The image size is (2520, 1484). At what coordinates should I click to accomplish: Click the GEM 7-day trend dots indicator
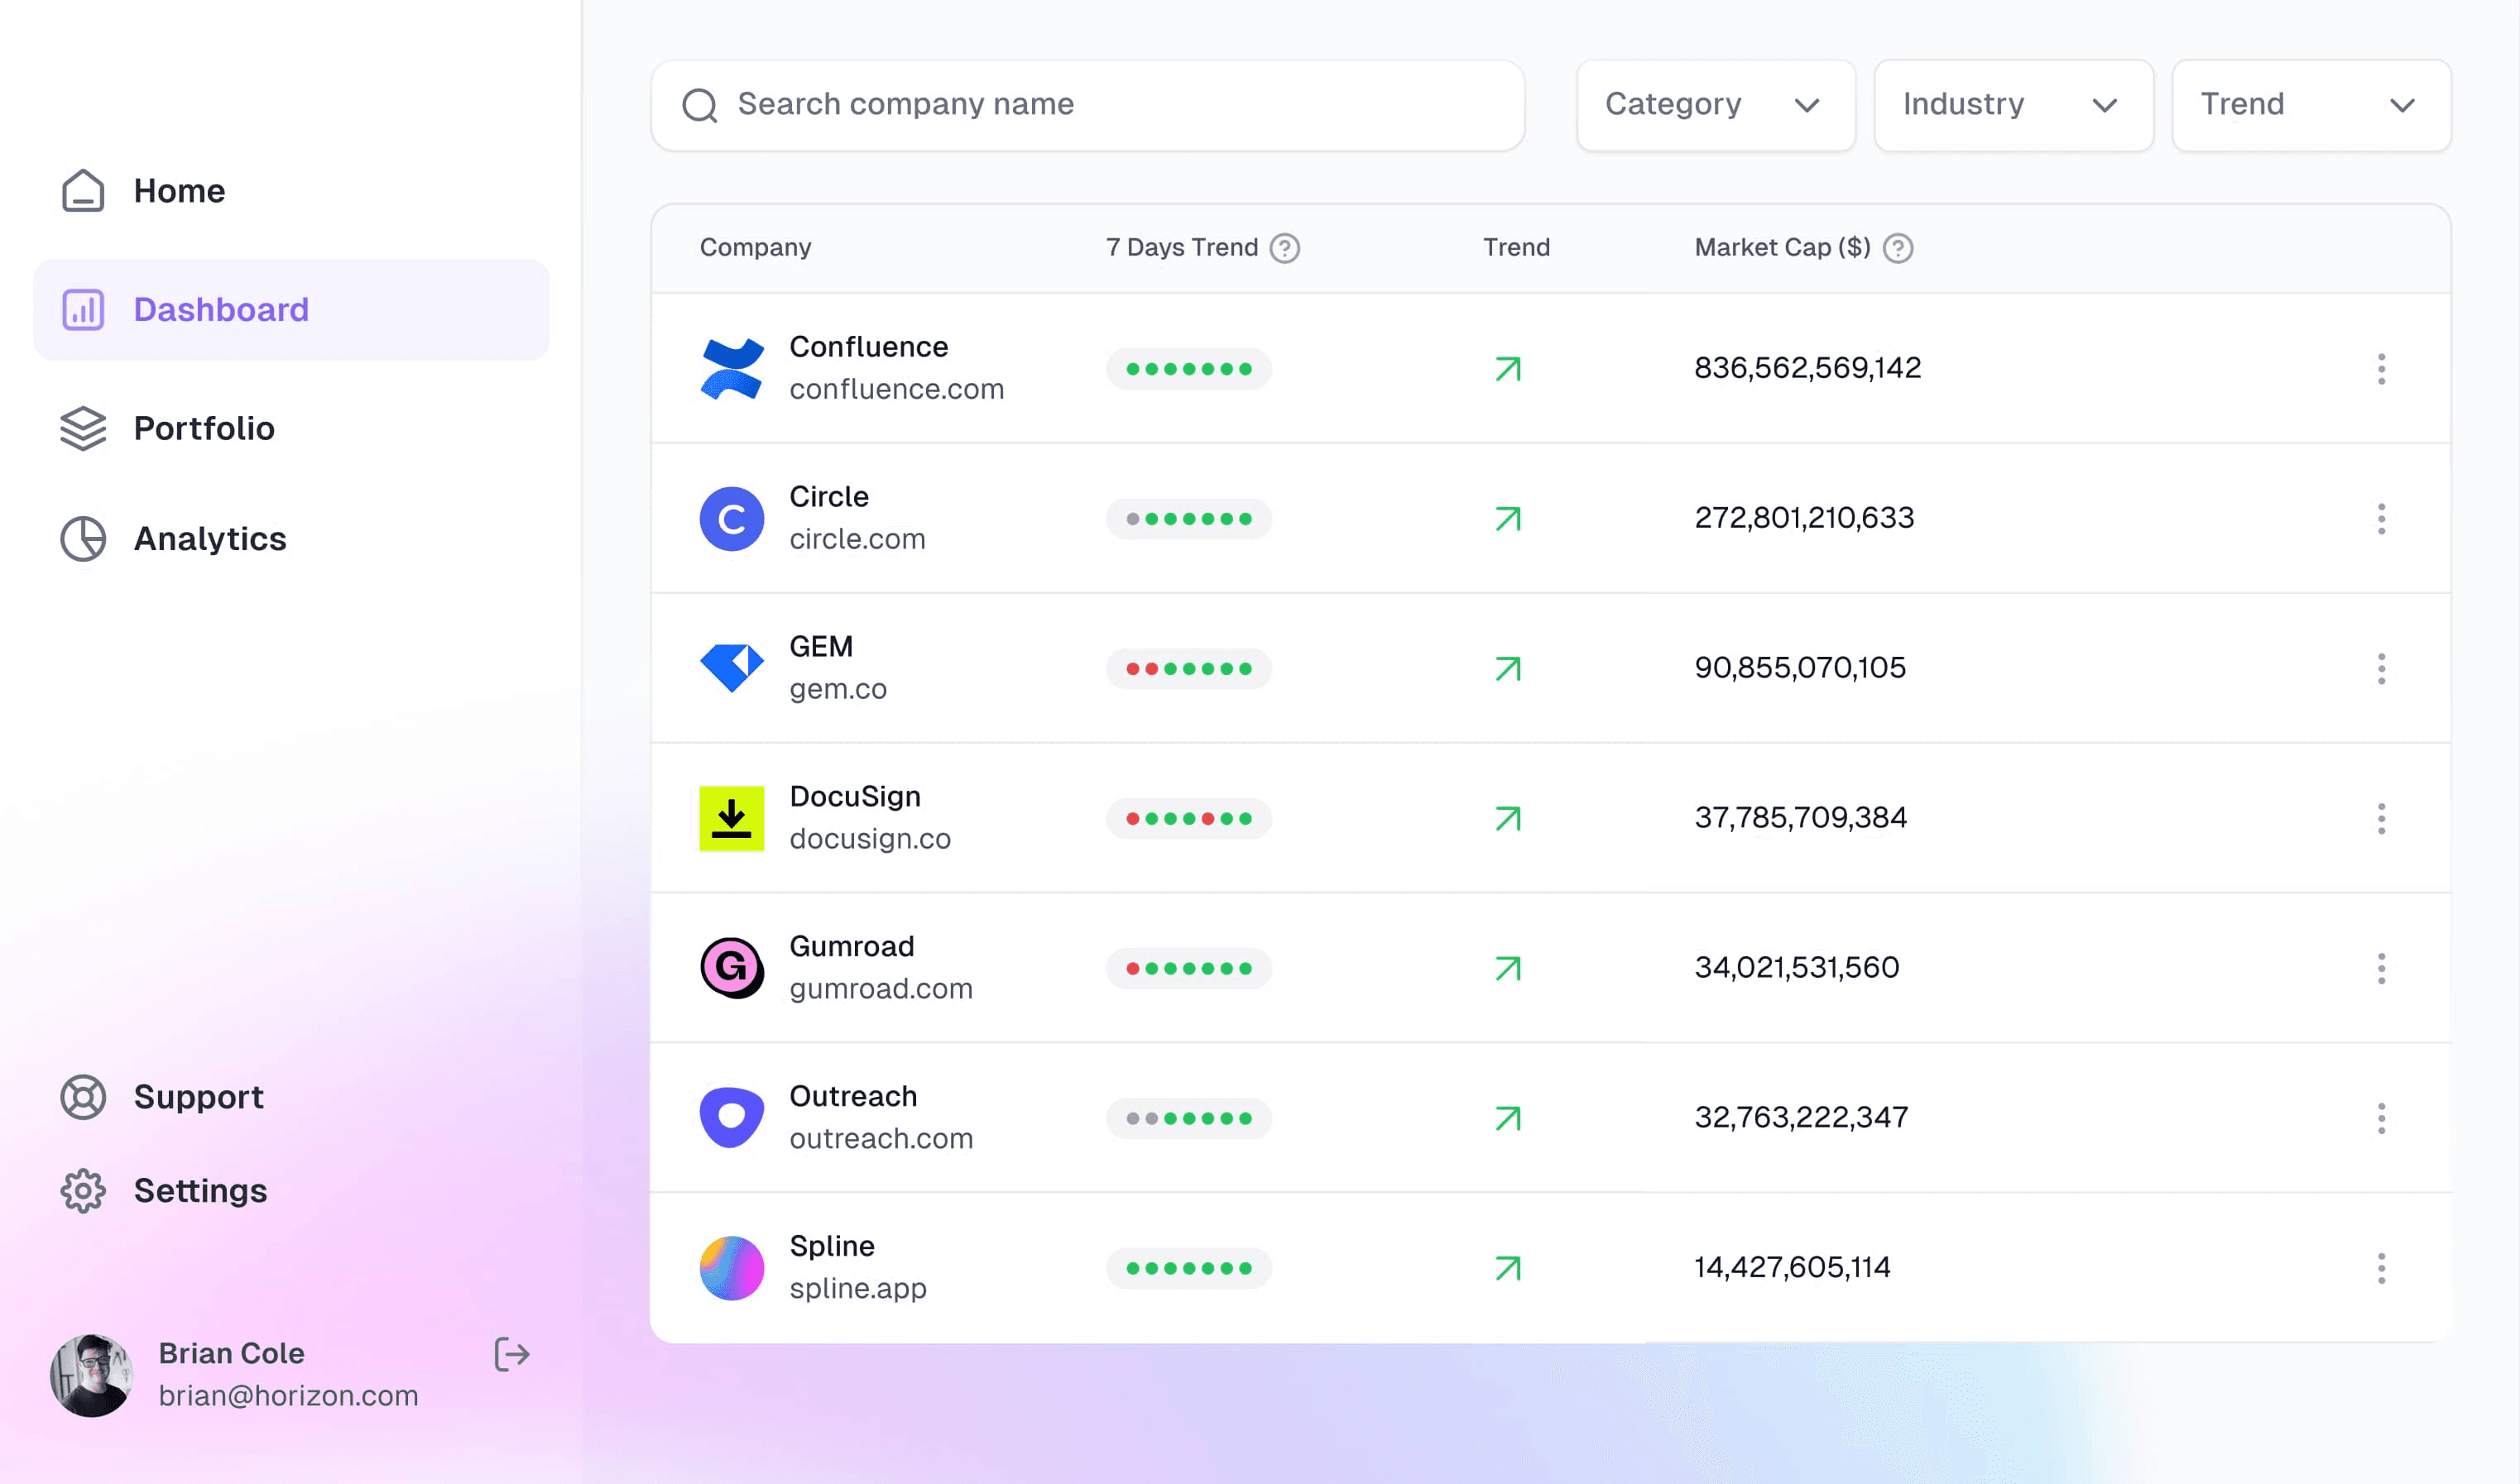[1188, 669]
